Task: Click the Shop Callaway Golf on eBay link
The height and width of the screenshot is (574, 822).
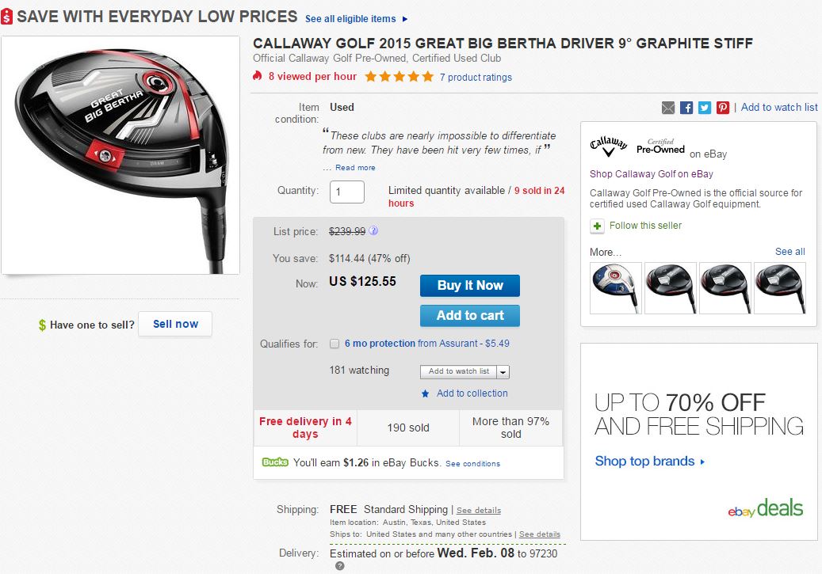Action: pos(651,174)
